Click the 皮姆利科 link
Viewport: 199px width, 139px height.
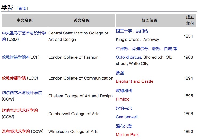click(x=124, y=91)
